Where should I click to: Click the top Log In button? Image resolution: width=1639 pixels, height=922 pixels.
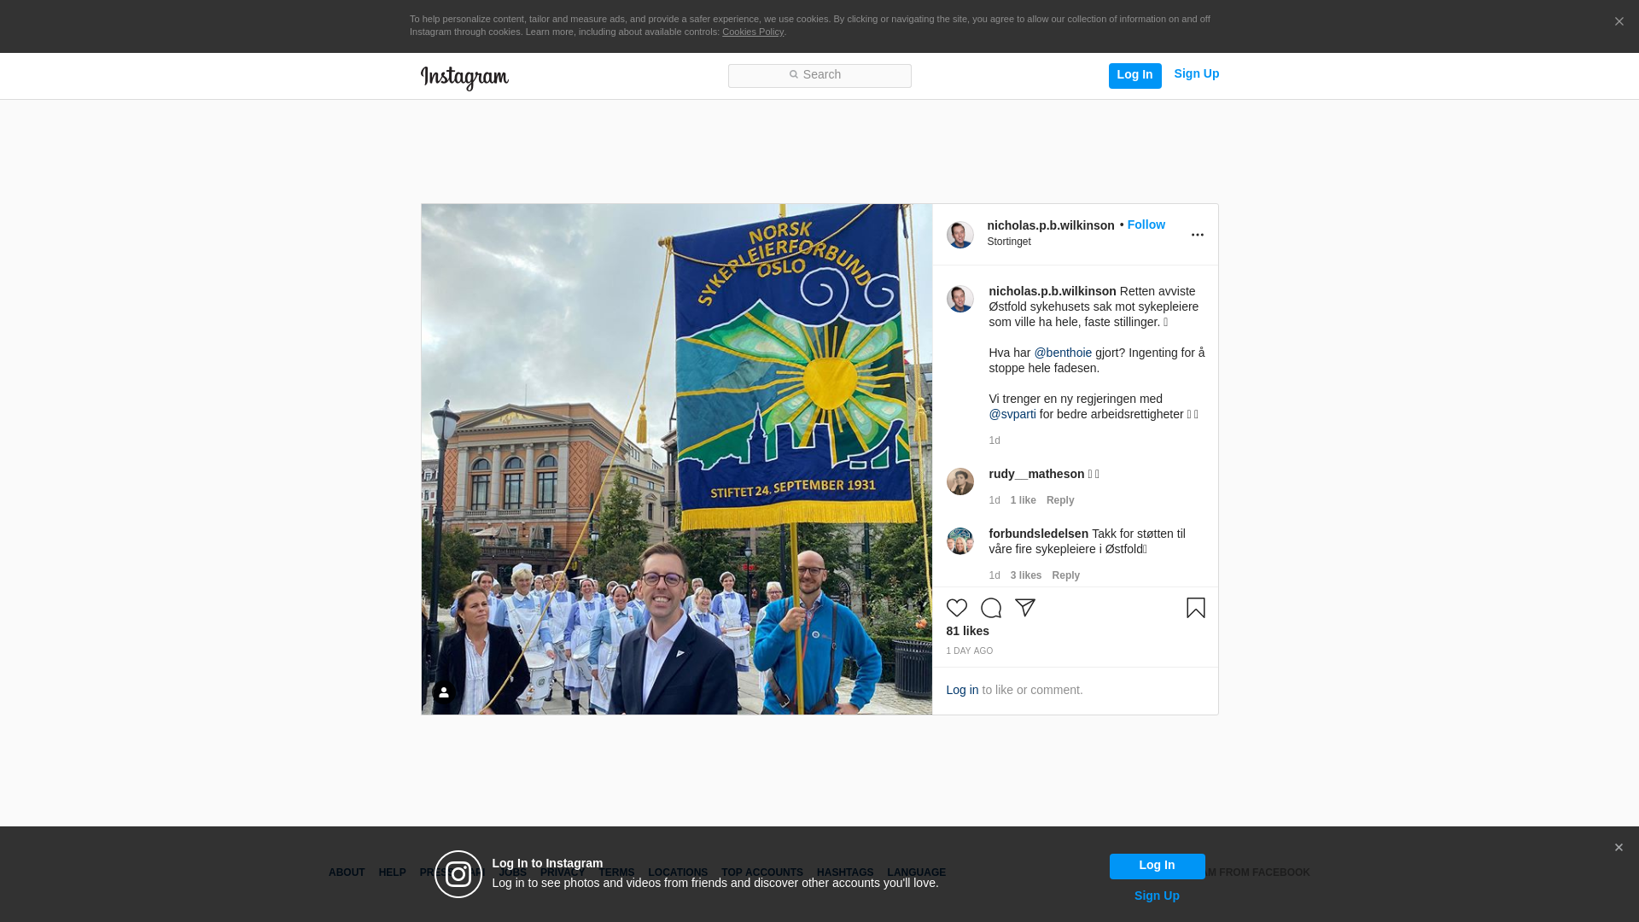click(1134, 75)
